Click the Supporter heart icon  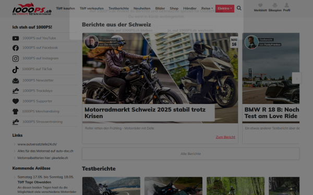click(x=16, y=101)
